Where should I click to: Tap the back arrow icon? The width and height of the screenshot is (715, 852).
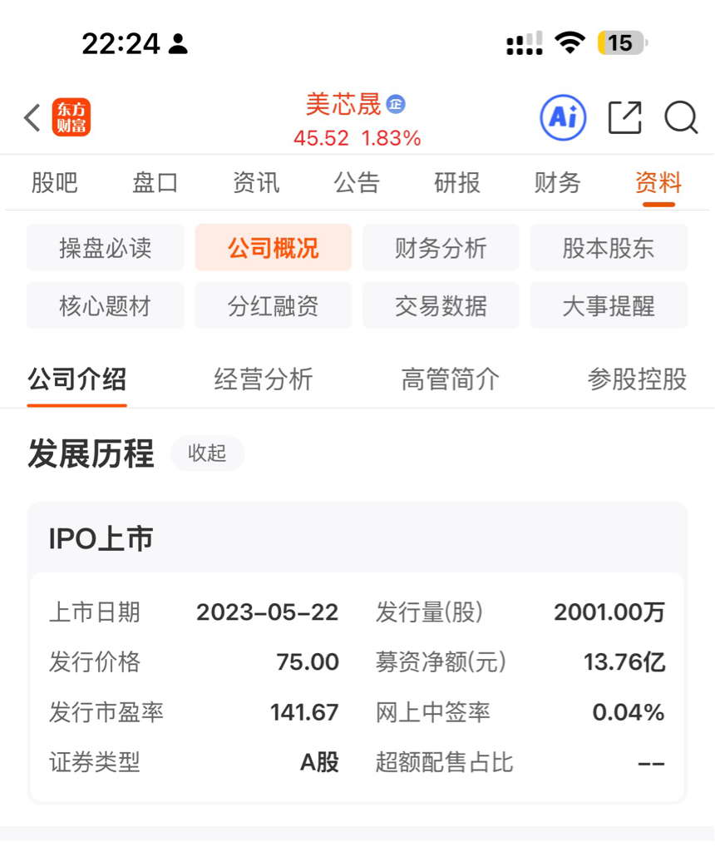point(32,117)
